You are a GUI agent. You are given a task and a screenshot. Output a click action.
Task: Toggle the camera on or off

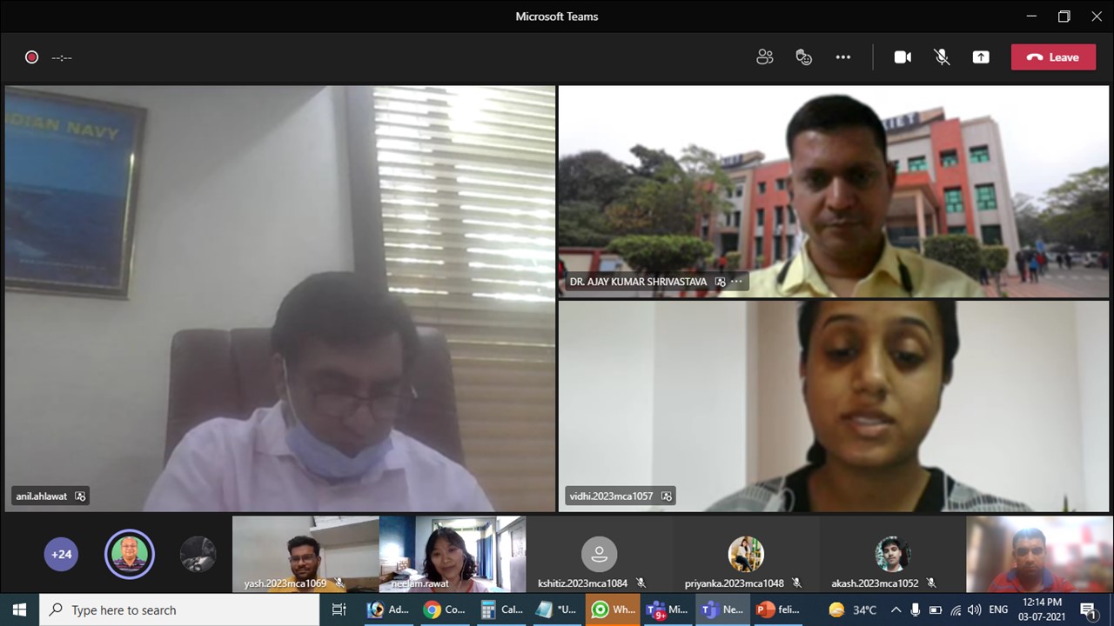[x=903, y=57]
